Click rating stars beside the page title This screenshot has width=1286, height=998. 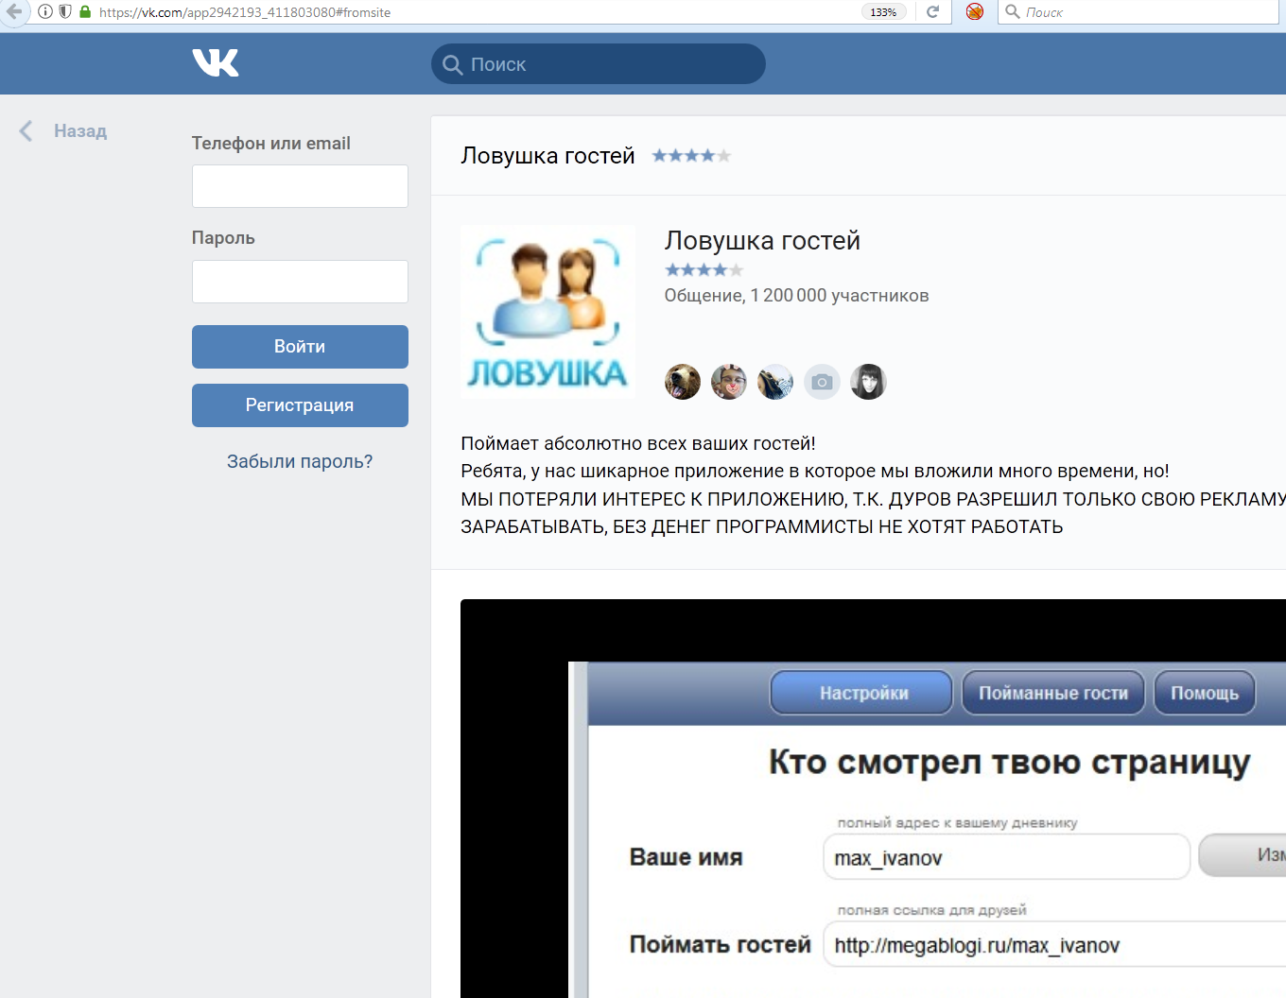pyautogui.click(x=691, y=156)
